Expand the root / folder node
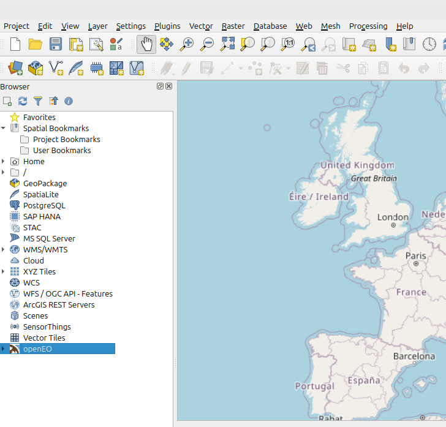446x427 pixels. (3, 172)
